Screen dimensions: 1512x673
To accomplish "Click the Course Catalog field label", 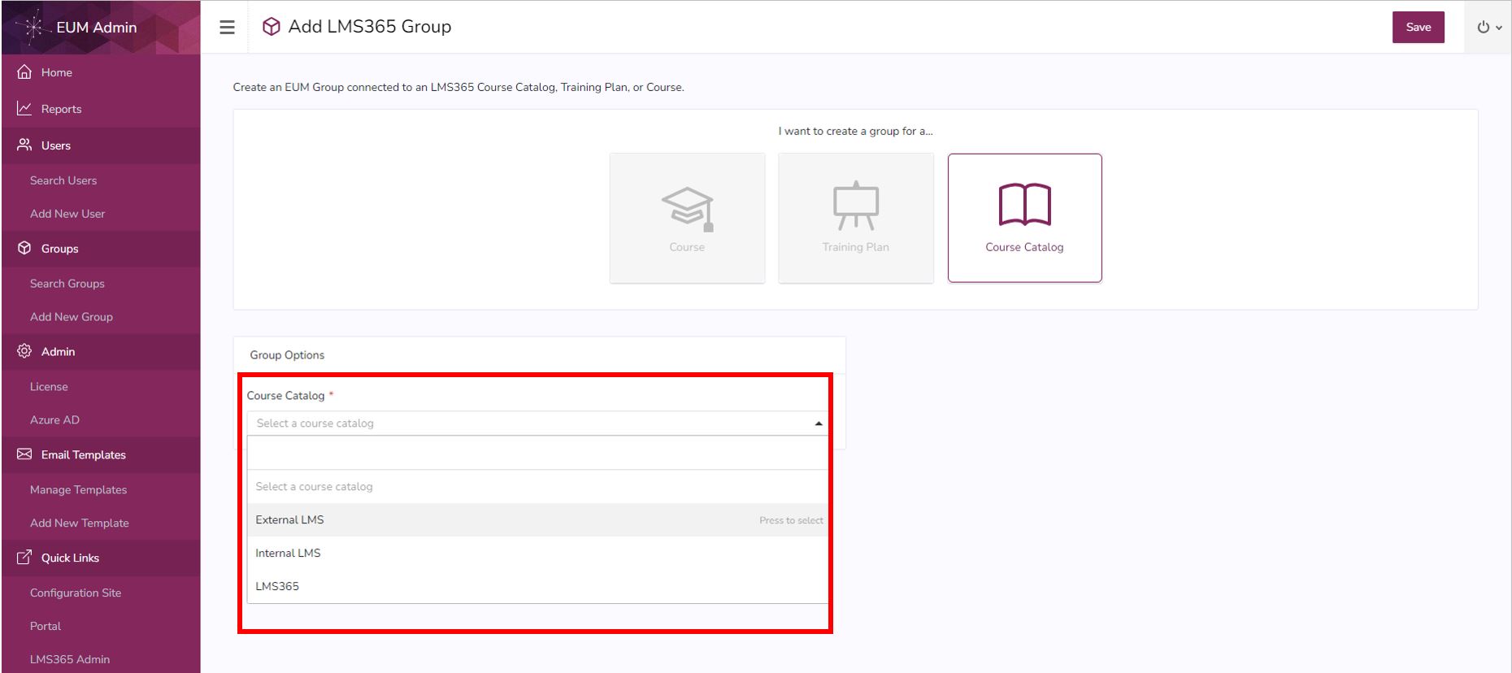I will coord(285,396).
